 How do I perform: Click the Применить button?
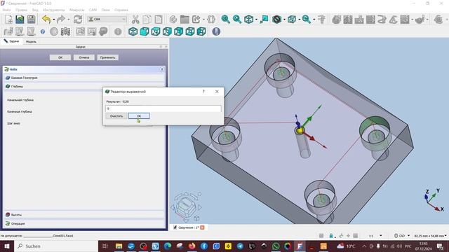point(107,57)
